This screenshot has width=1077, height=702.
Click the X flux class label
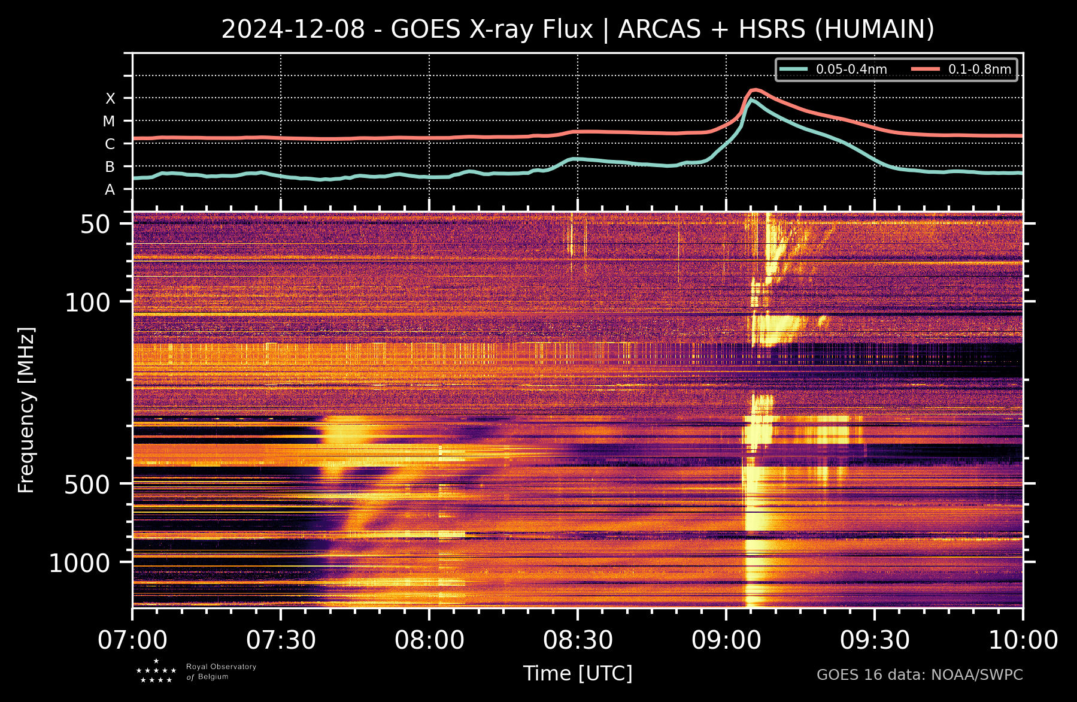pos(110,99)
